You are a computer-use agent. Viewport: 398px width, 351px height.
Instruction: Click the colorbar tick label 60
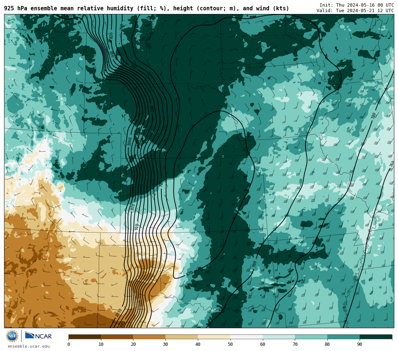263,344
